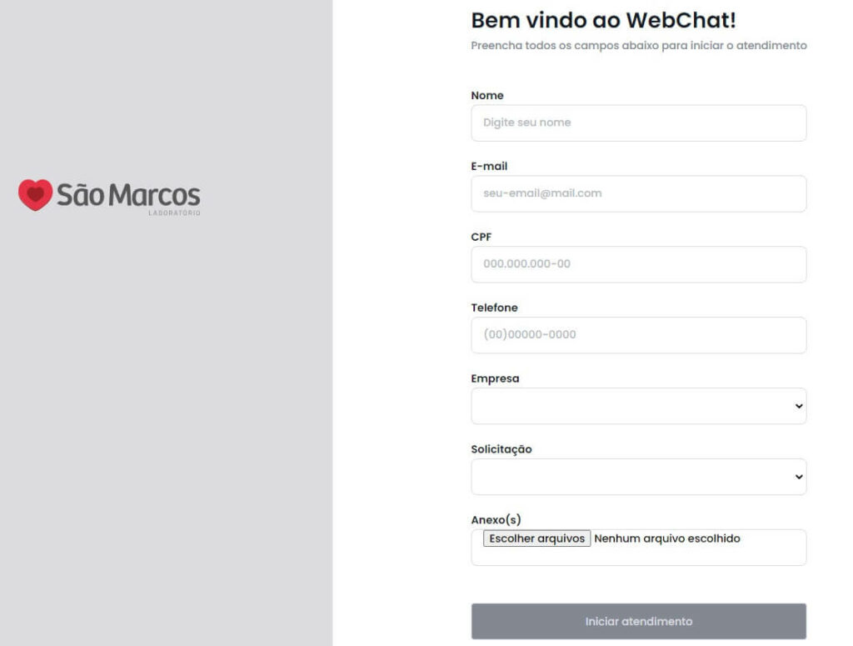The width and height of the screenshot is (853, 646).
Task: Click the Iniciar atendimento button
Action: 638,620
